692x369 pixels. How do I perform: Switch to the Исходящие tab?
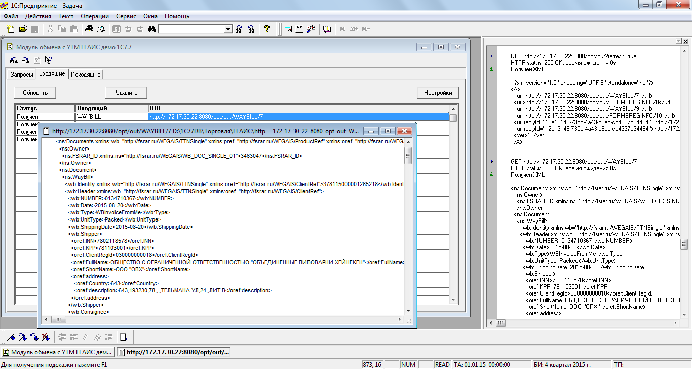point(86,75)
